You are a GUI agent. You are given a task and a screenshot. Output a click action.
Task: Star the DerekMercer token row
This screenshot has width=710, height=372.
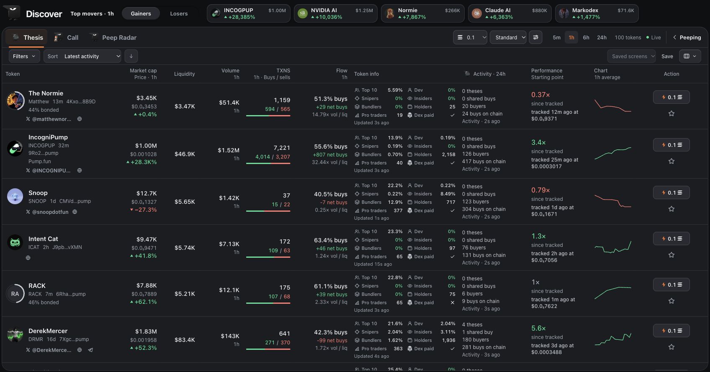point(671,347)
